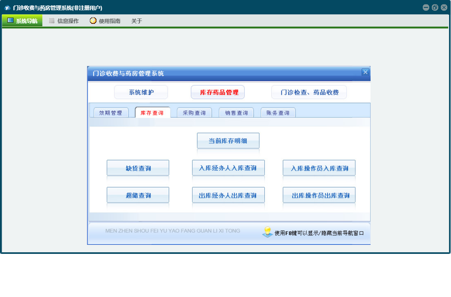Screen dimensions: 451x297
Task: Switch to the 采购查询 tab
Action: 195,113
